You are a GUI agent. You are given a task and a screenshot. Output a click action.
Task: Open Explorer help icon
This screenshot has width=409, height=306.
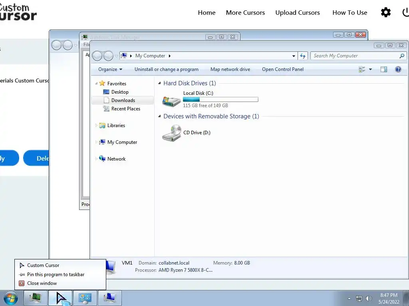coord(398,69)
